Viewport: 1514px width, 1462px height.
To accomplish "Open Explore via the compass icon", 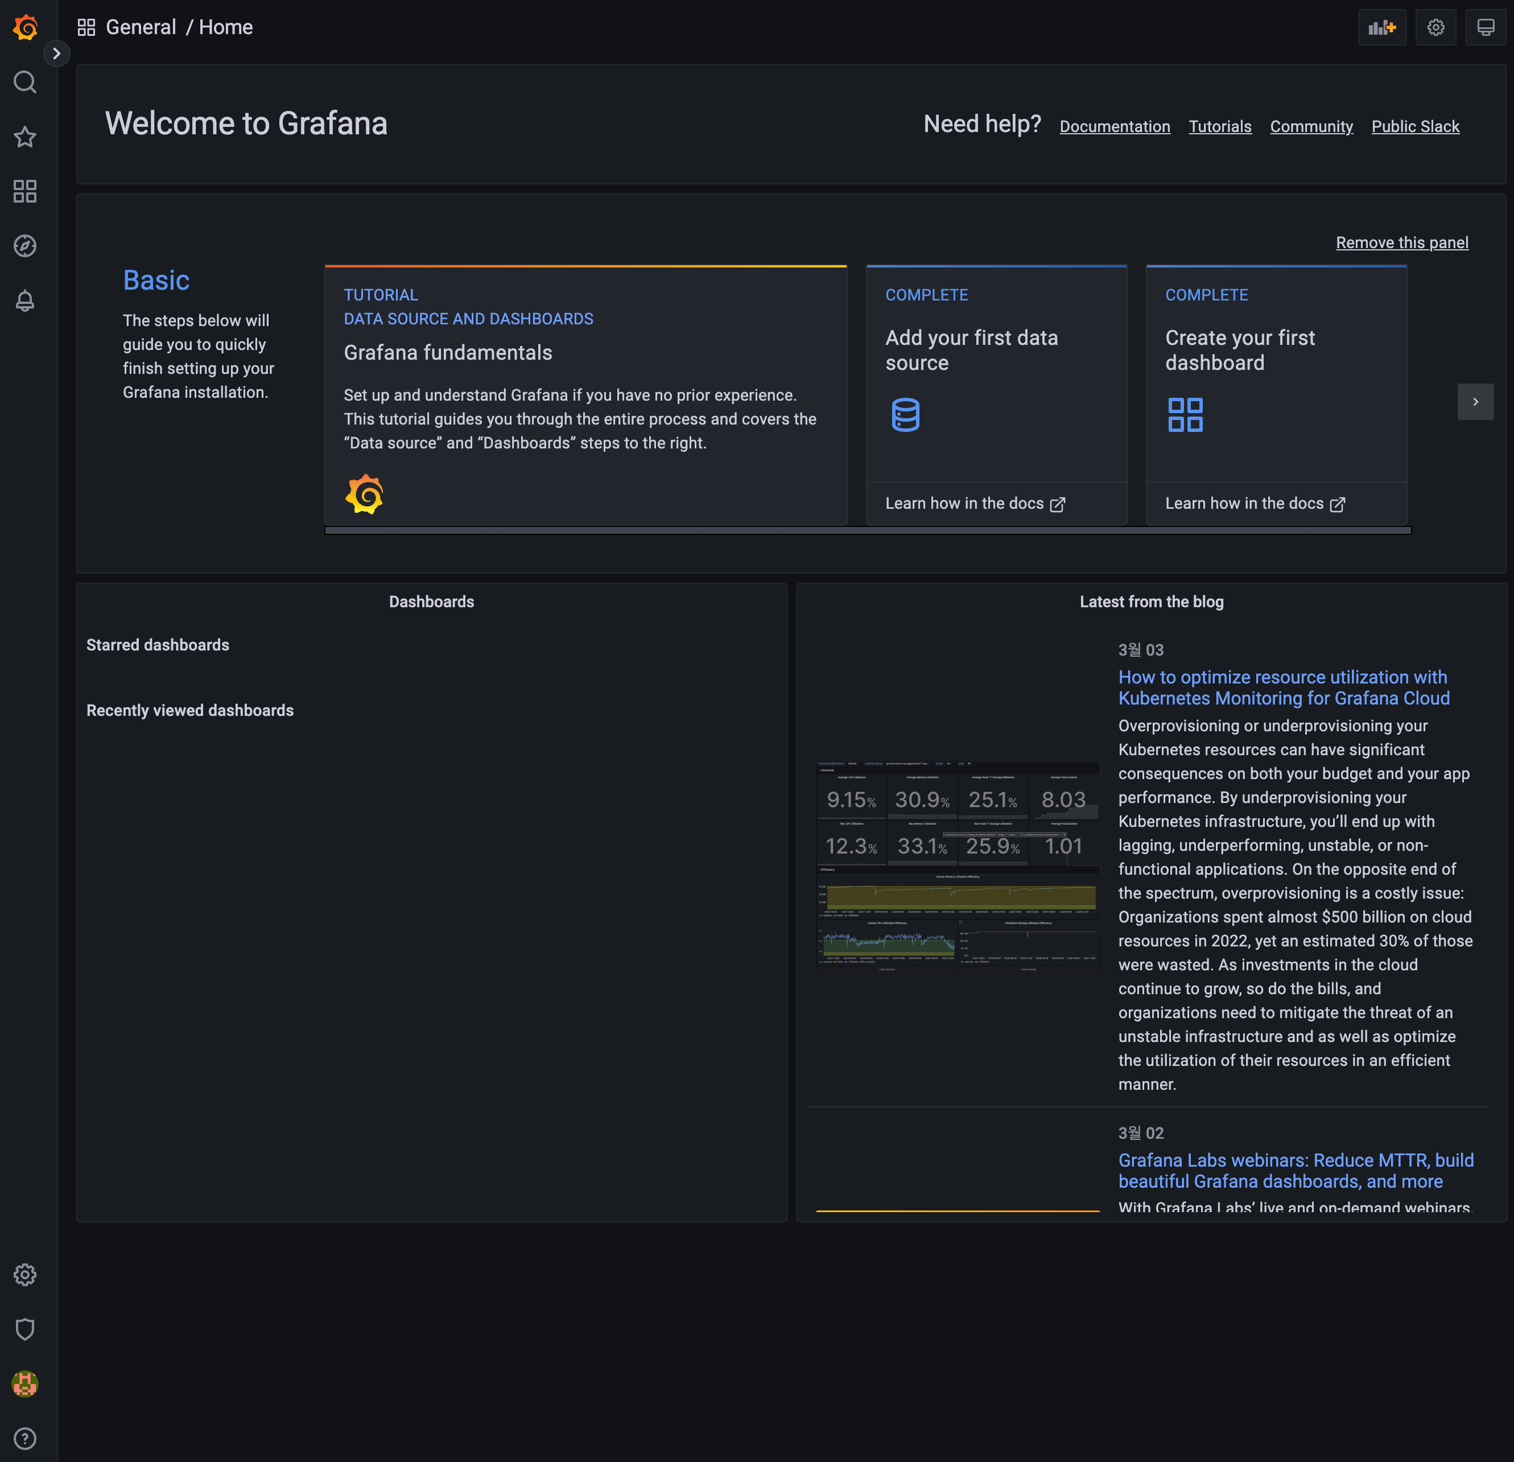I will click(x=24, y=246).
